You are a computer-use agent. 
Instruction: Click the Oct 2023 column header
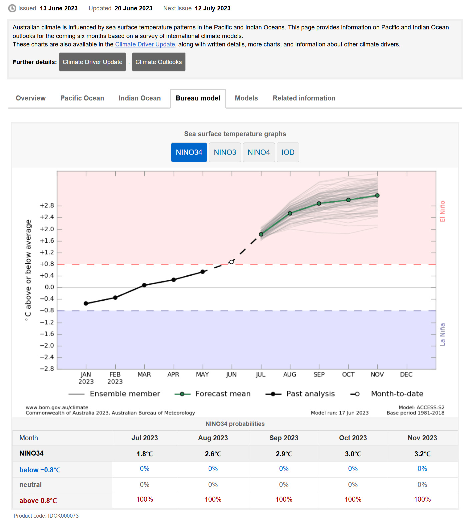coord(353,438)
